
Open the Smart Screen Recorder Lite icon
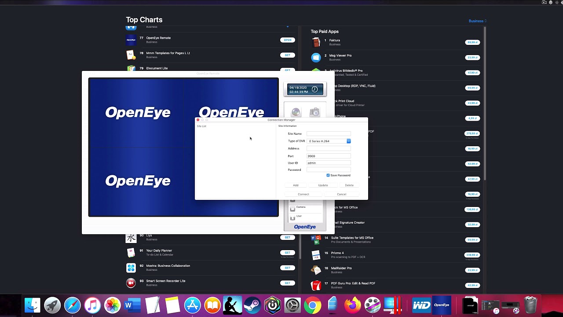click(x=131, y=283)
